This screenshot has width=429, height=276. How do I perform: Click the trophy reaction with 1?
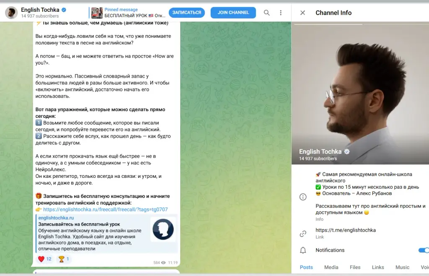(x=64, y=259)
